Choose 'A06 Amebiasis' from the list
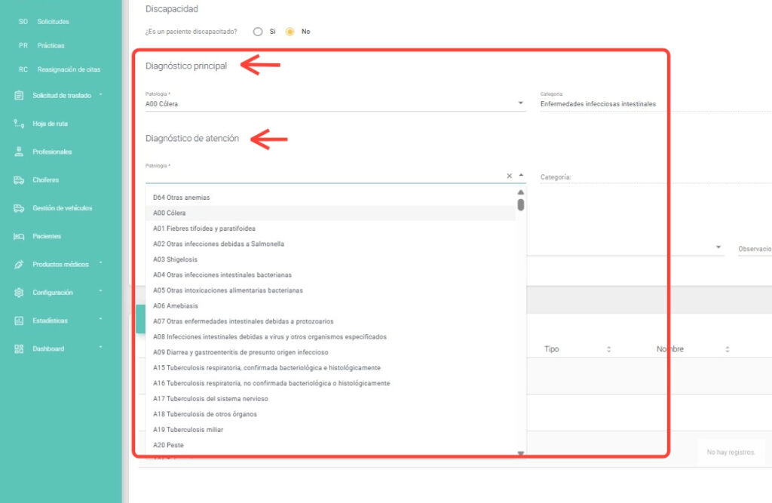Screen dimensions: 772x503 [x=176, y=306]
